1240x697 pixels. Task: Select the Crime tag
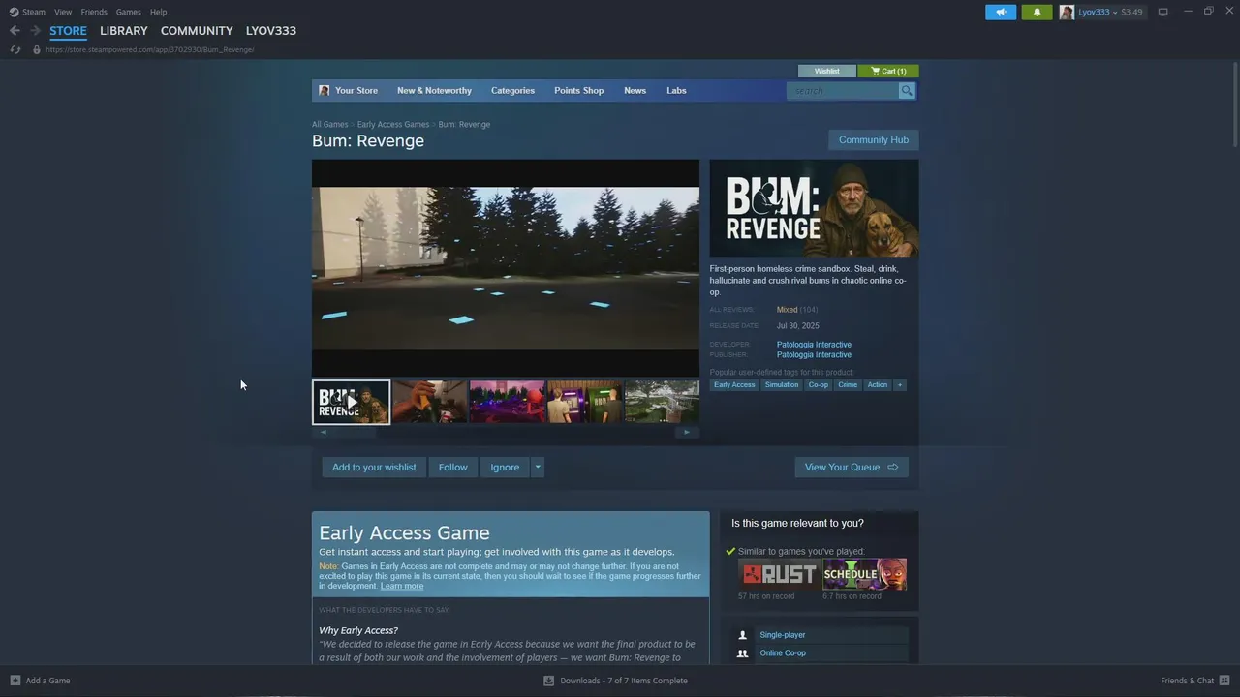848,385
